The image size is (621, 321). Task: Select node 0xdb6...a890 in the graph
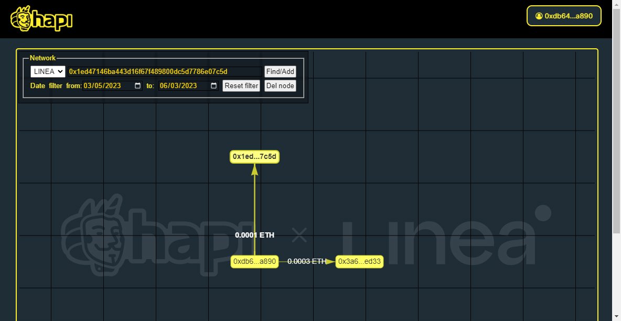click(x=255, y=262)
